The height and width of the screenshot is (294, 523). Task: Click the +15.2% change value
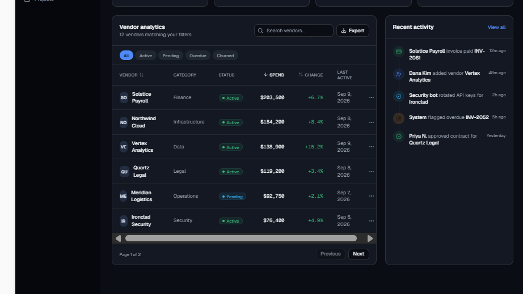pos(314,147)
